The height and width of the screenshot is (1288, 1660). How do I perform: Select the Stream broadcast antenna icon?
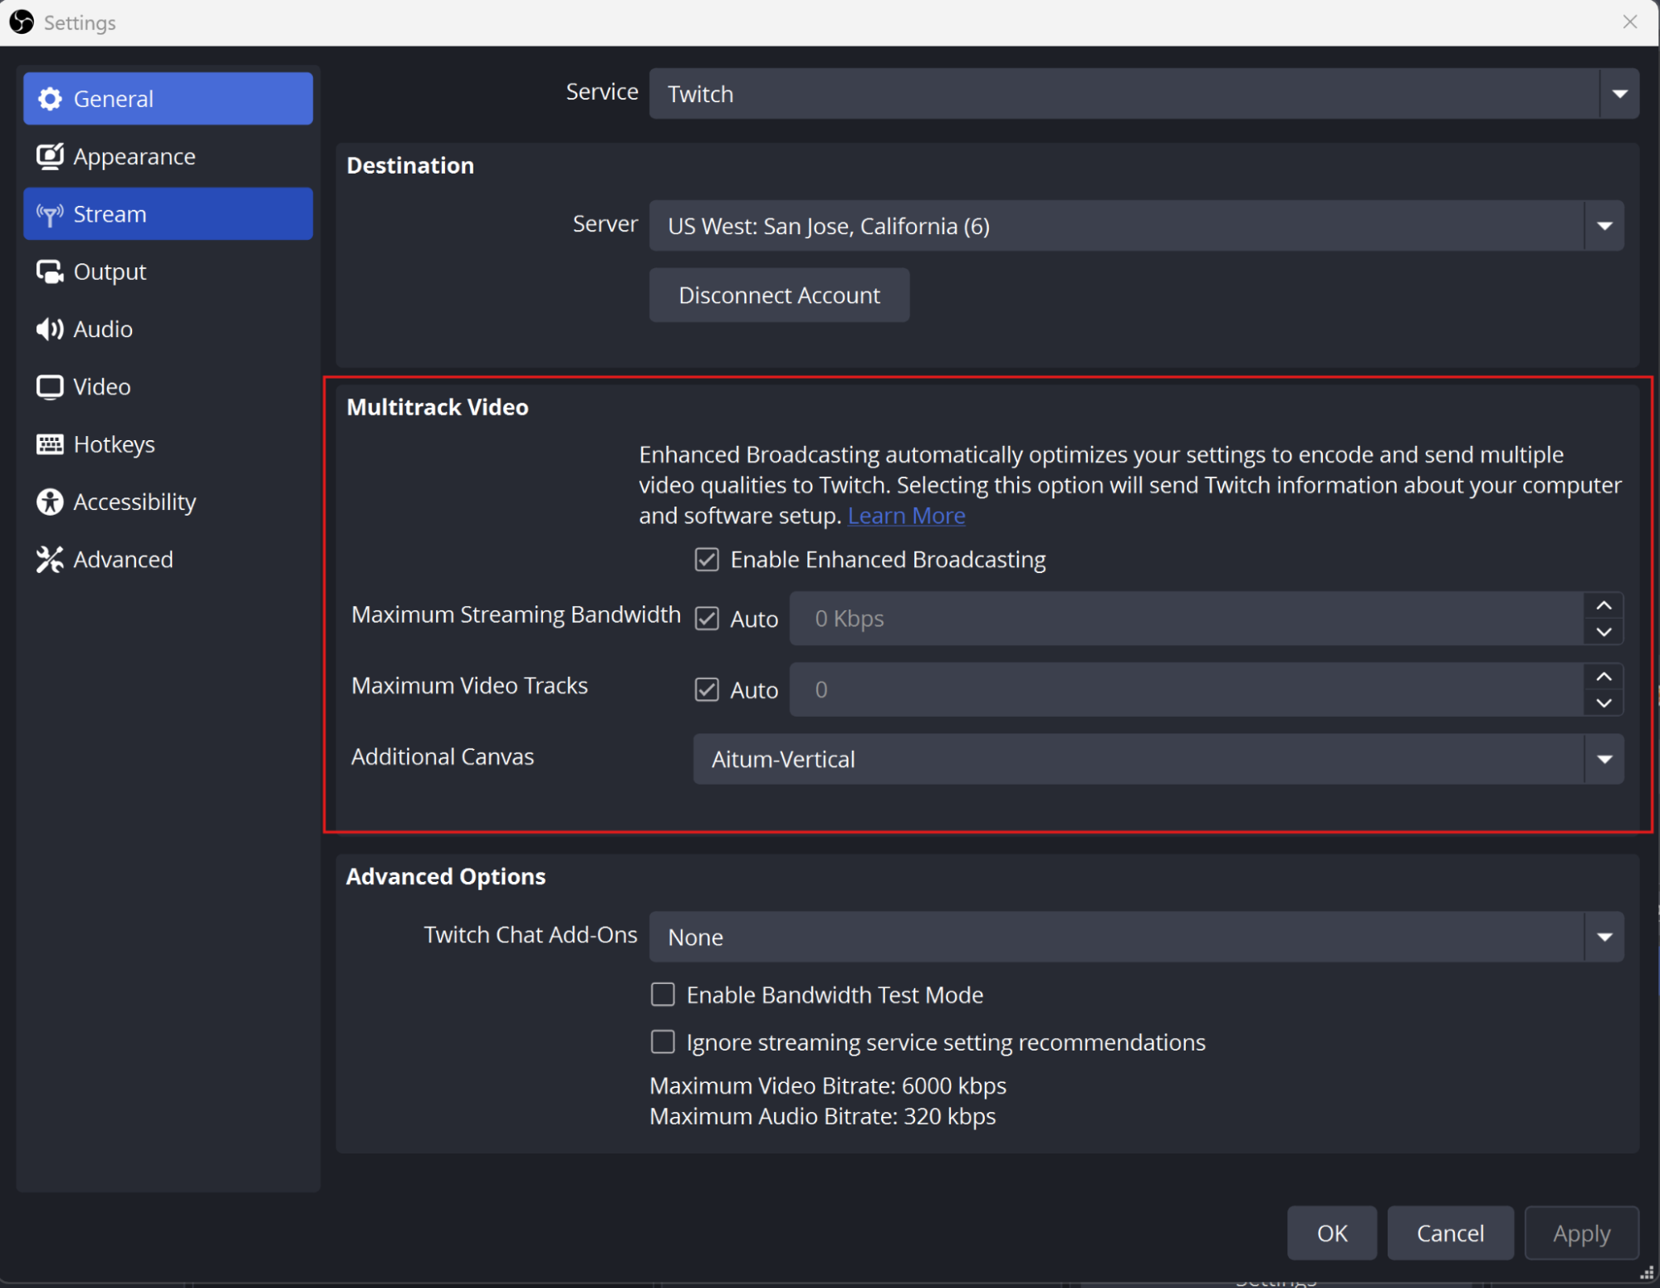click(x=50, y=213)
